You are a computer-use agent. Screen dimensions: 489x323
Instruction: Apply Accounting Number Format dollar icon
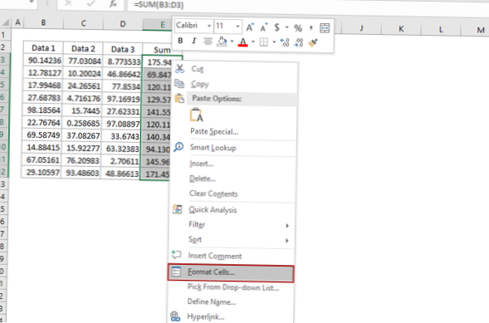click(x=276, y=27)
